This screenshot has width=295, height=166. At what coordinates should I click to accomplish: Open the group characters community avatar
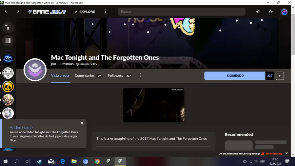click(8, 100)
